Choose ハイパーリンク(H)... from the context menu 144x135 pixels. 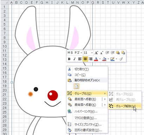pos(87,111)
